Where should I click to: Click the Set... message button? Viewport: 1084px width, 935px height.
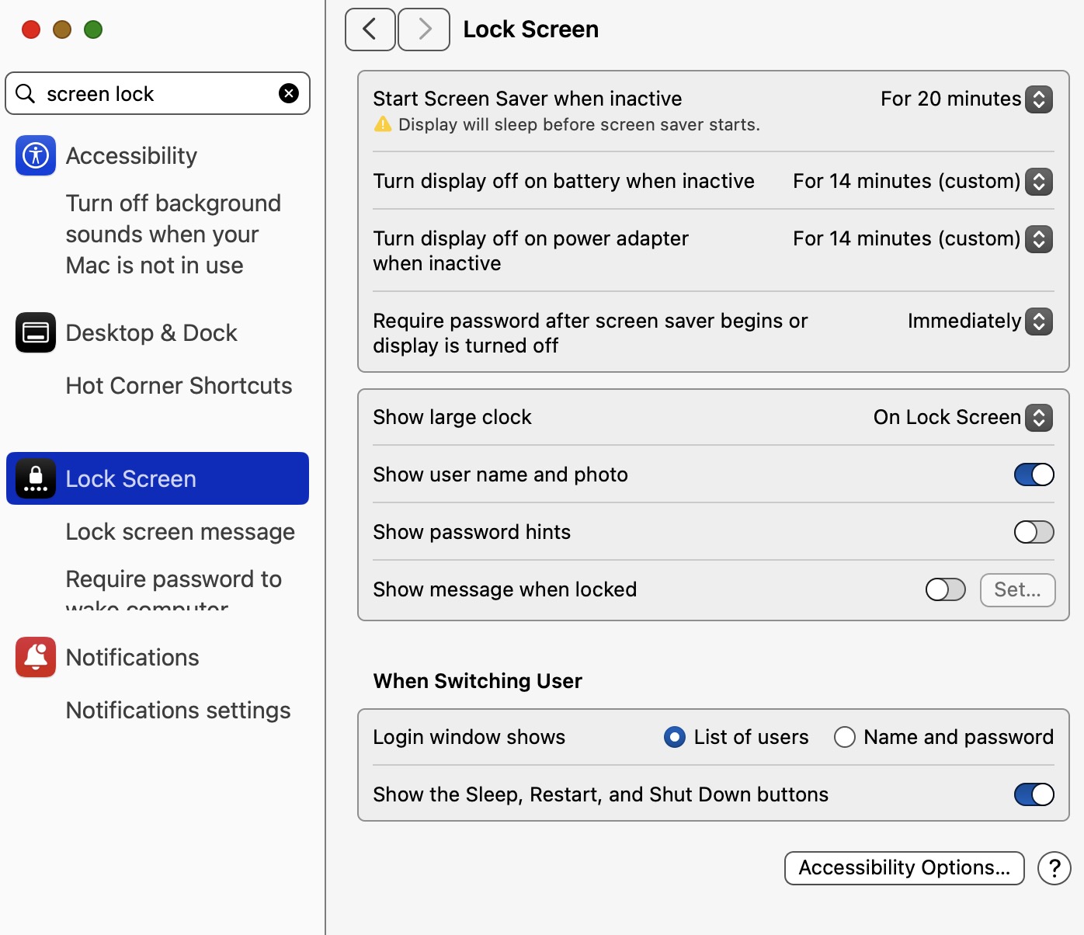tap(1017, 590)
